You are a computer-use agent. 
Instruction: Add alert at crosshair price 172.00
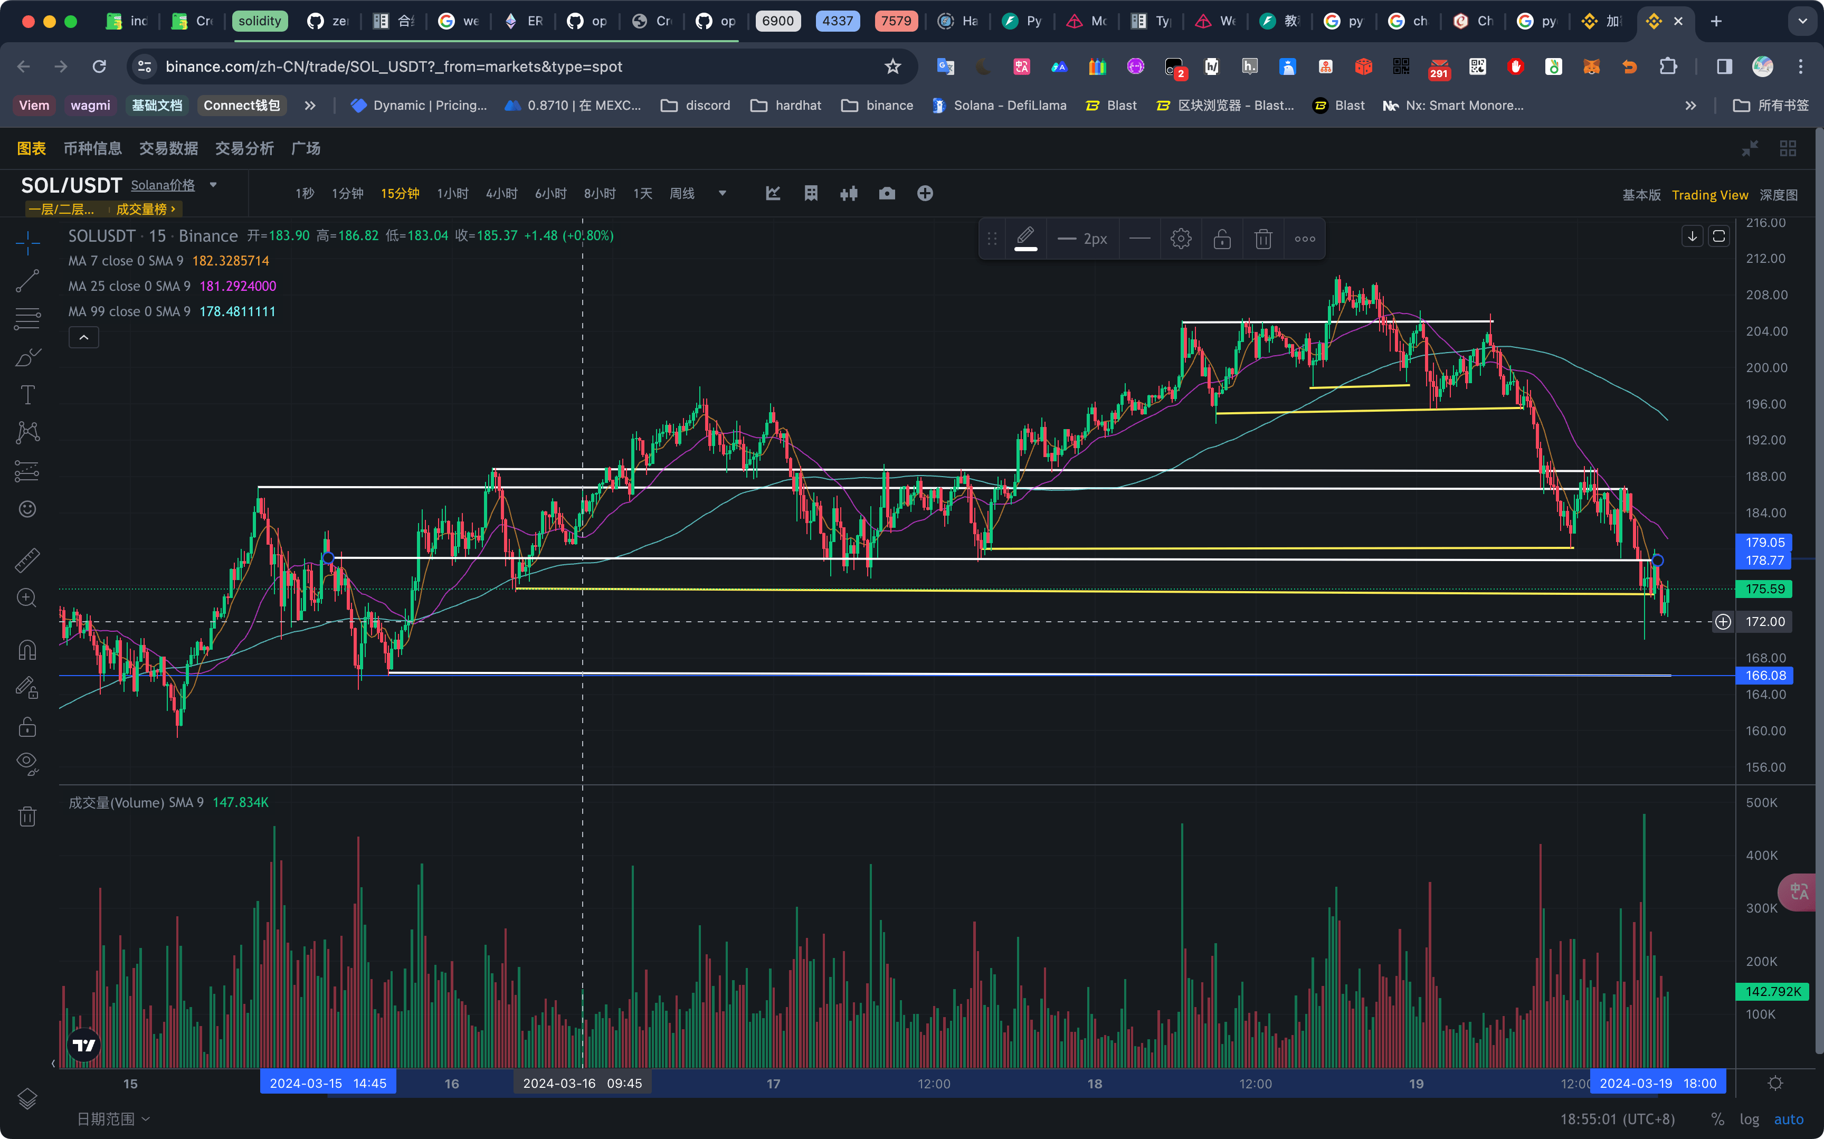click(x=1722, y=621)
